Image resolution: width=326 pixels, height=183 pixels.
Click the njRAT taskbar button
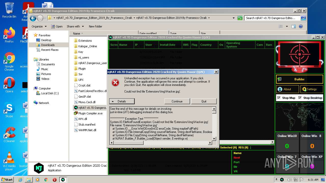pyautogui.click(x=63, y=180)
